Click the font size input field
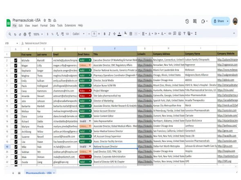 tap(94, 34)
